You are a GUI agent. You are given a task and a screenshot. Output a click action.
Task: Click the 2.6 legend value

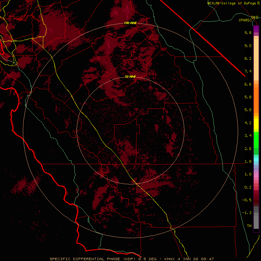[x=248, y=149]
